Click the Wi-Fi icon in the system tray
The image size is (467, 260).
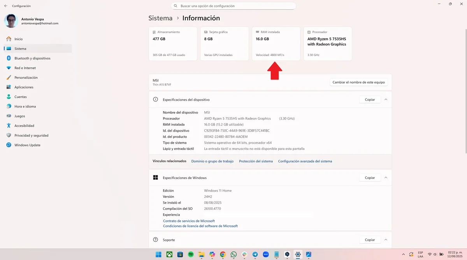click(x=430, y=255)
